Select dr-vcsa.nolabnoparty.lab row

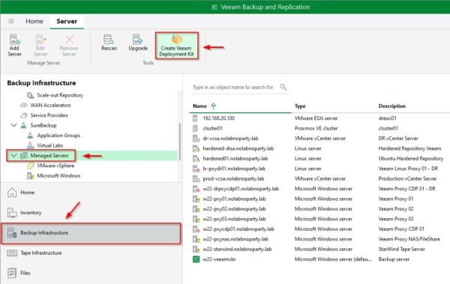(319, 139)
